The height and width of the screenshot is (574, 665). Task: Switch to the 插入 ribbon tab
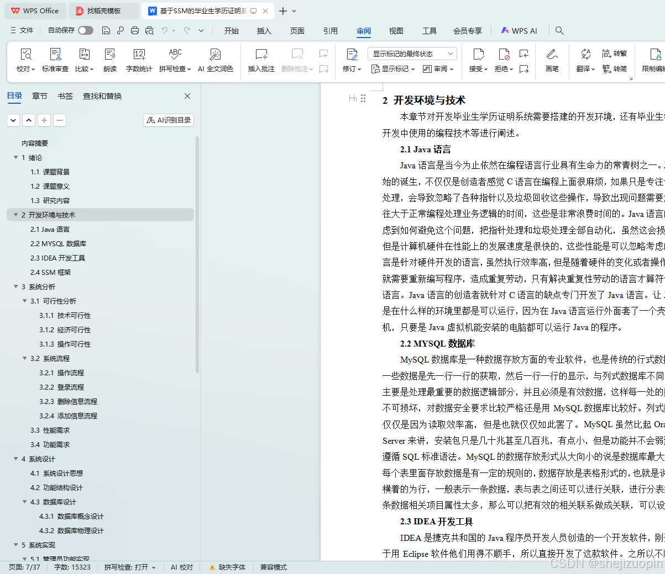[x=264, y=31]
